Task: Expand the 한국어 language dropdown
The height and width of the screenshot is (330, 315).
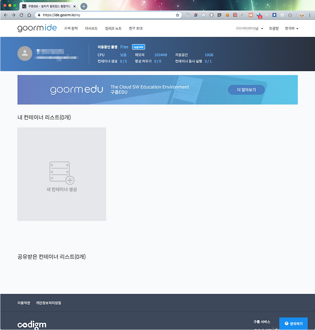Action: click(x=292, y=28)
